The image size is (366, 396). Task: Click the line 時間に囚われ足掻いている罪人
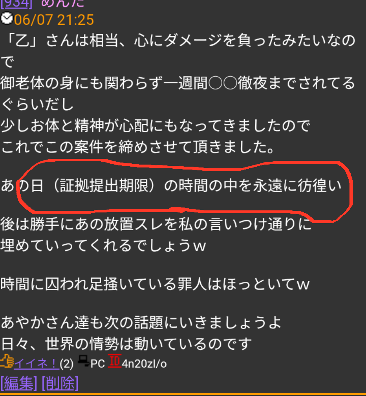(x=155, y=284)
